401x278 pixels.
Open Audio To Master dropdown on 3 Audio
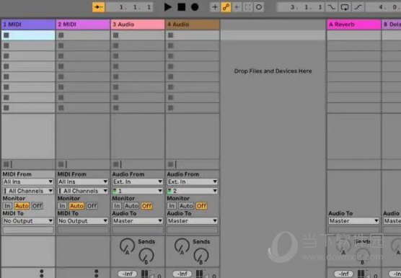pyautogui.click(x=138, y=221)
